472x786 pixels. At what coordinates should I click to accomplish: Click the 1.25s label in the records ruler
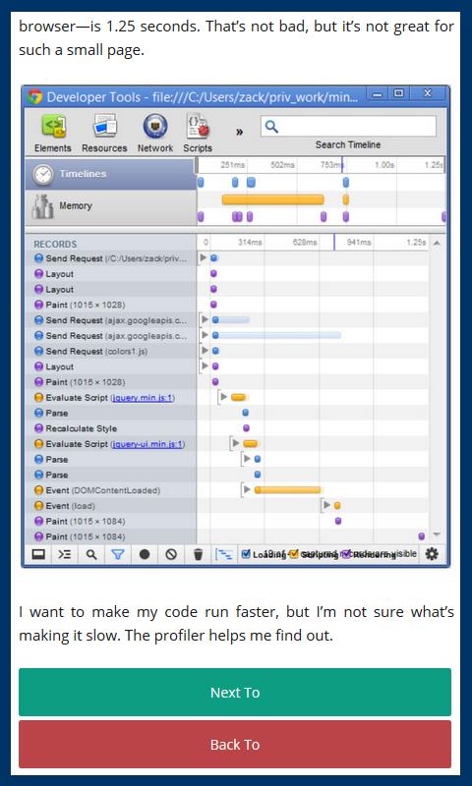[416, 242]
